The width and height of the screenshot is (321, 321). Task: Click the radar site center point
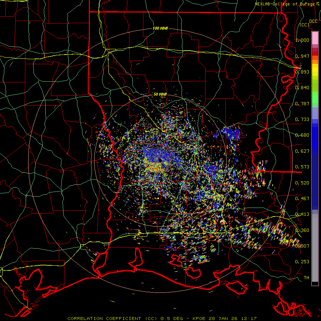pos(160,160)
